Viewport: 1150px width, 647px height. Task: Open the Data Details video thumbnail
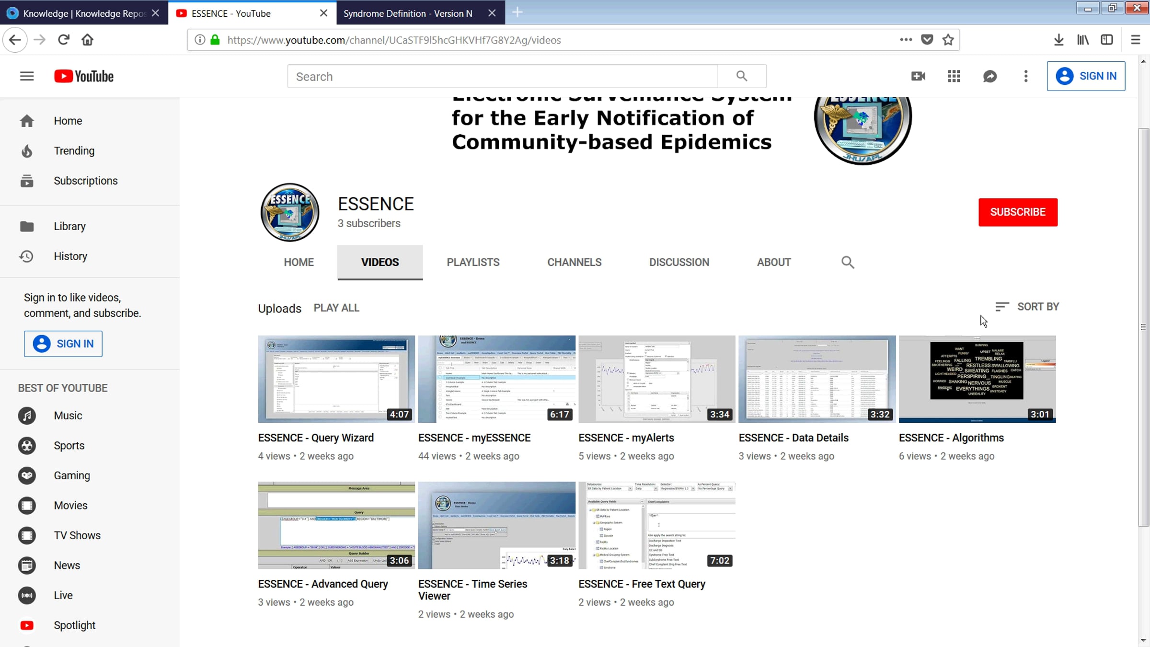(817, 379)
